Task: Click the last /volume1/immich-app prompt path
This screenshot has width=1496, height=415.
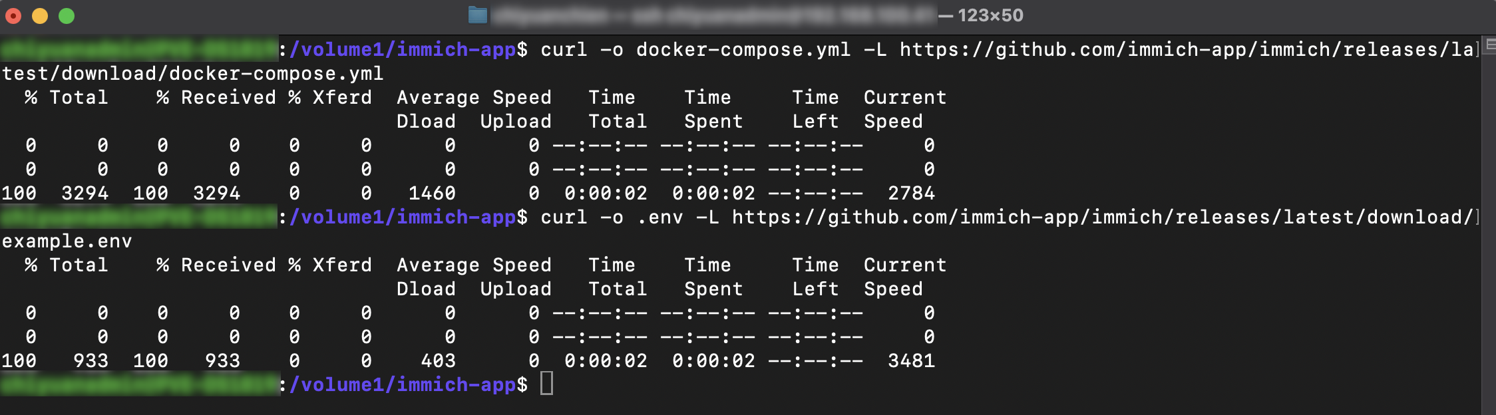Action: point(403,385)
